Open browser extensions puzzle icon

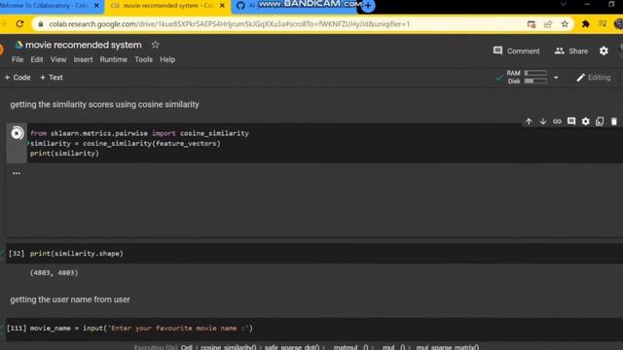pyautogui.click(x=585, y=24)
